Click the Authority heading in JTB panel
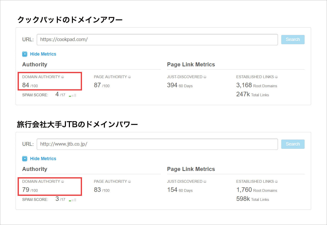This screenshot has width=327, height=225. point(35,169)
